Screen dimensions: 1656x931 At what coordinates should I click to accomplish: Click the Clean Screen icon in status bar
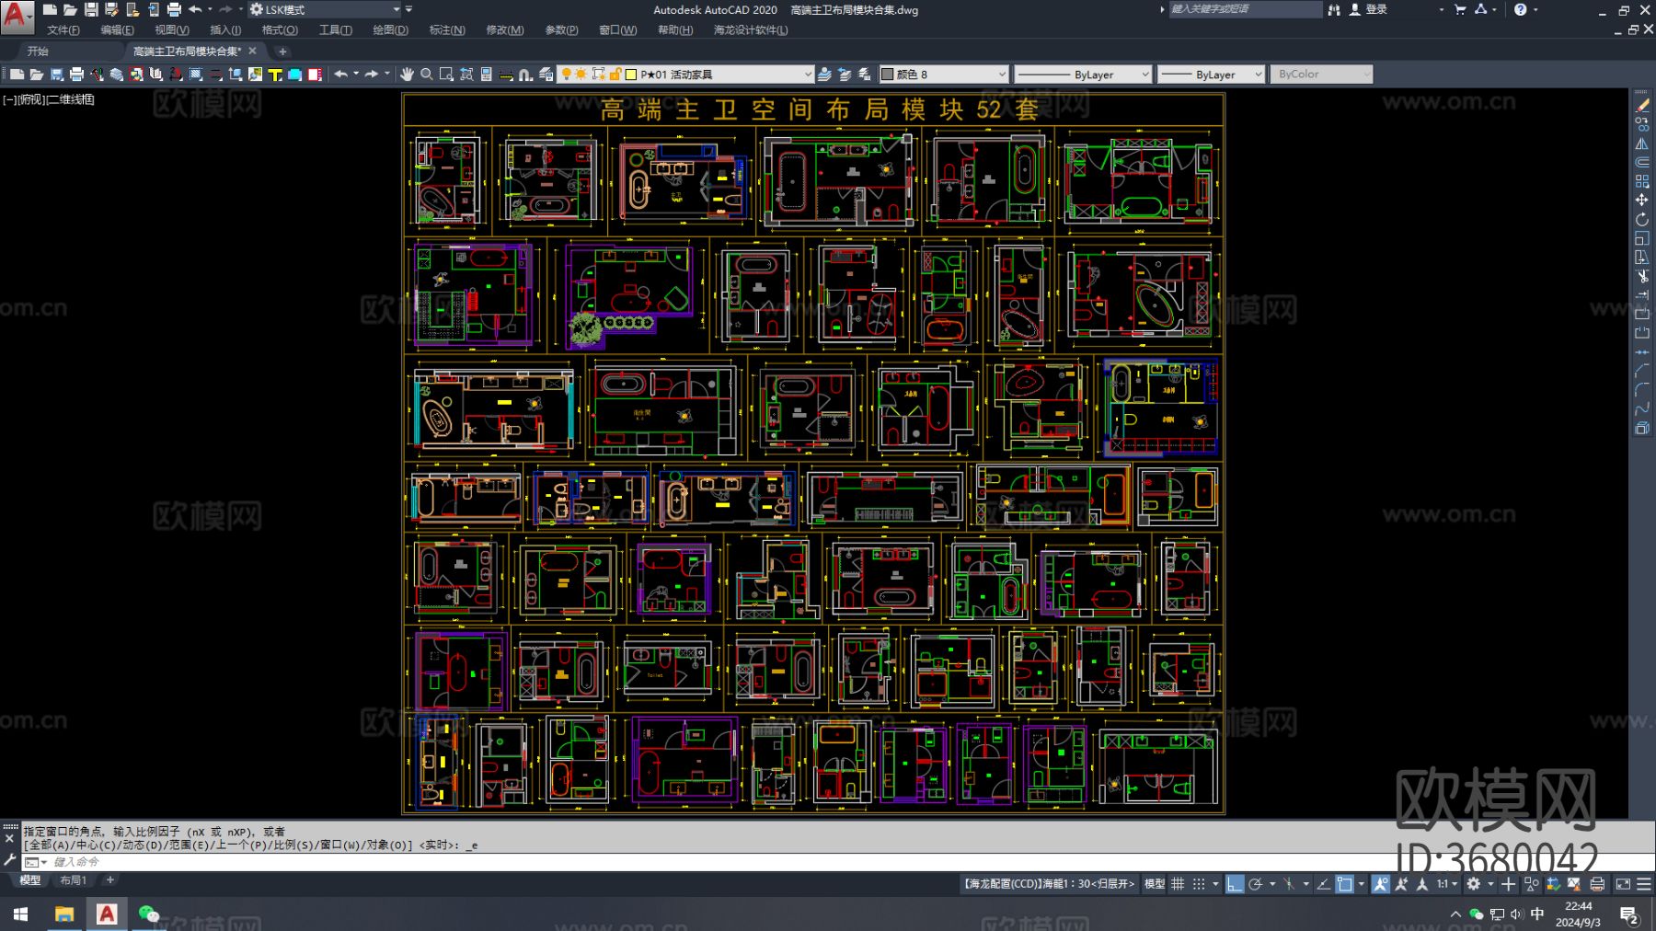pyautogui.click(x=1623, y=884)
